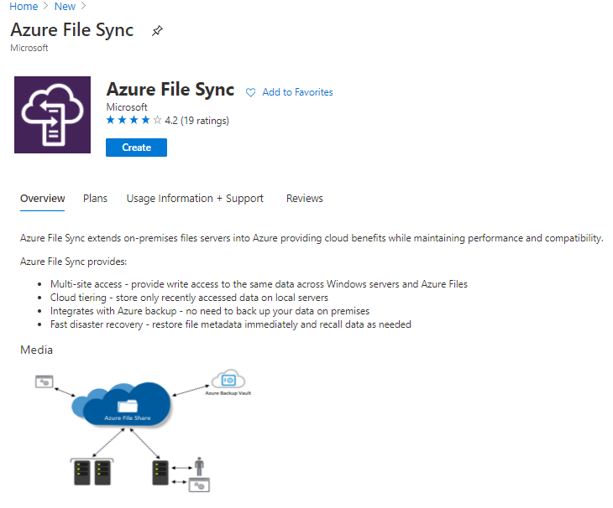This screenshot has width=613, height=508.
Task: Click the Microsoft publisher name above the stars
Action: 127,107
